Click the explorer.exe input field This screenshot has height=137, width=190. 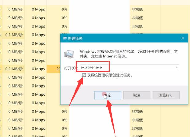(x=126, y=67)
